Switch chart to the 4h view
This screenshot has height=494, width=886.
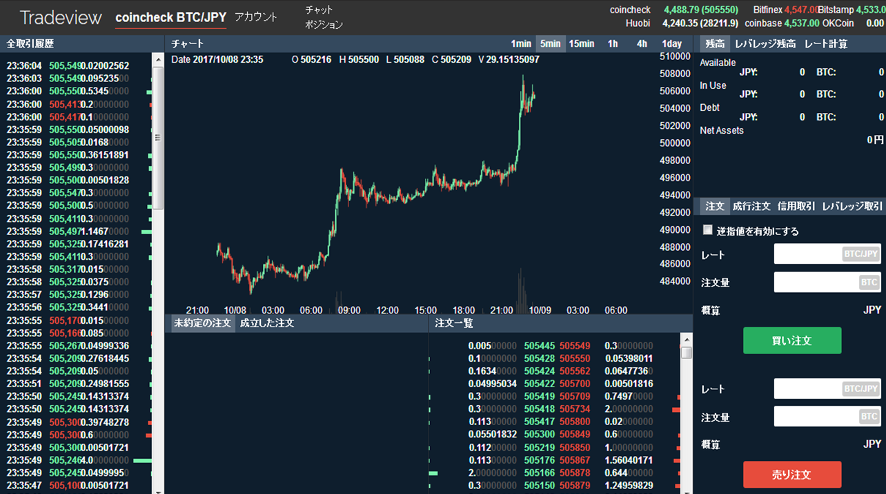pos(642,43)
